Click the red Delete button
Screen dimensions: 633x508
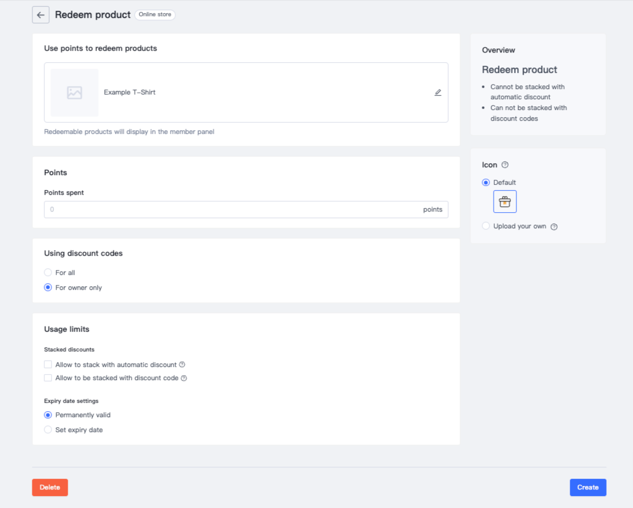[x=50, y=487]
